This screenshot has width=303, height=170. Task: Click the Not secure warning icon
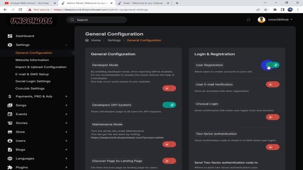[30, 9]
